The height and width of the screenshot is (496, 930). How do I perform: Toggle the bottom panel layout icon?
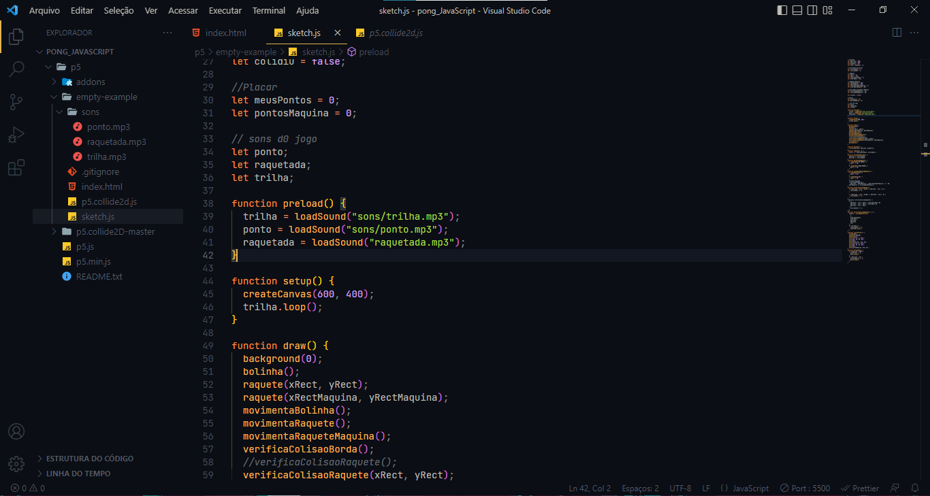[797, 10]
